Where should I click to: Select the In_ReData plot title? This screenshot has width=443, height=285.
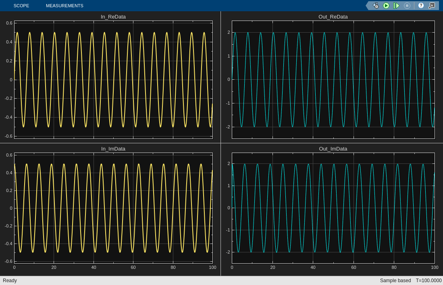113,17
